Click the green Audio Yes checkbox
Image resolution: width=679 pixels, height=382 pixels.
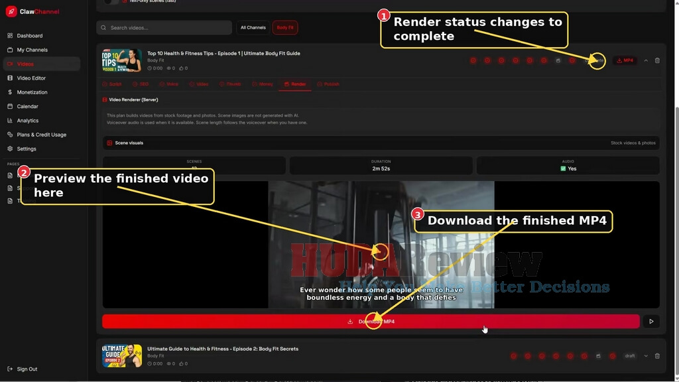[x=563, y=169]
